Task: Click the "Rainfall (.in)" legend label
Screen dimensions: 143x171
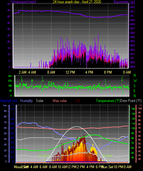Action: (x=9, y=101)
